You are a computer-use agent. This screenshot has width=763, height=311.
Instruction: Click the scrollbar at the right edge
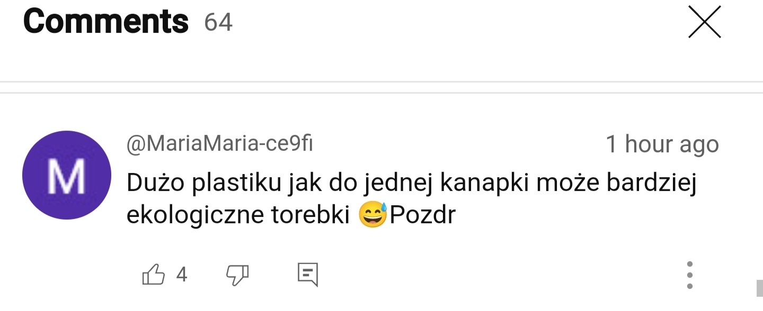click(759, 288)
